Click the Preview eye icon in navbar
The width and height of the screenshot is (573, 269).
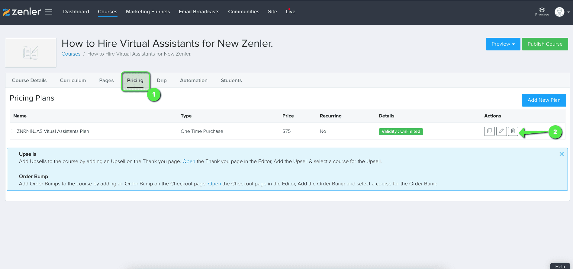coord(542,10)
